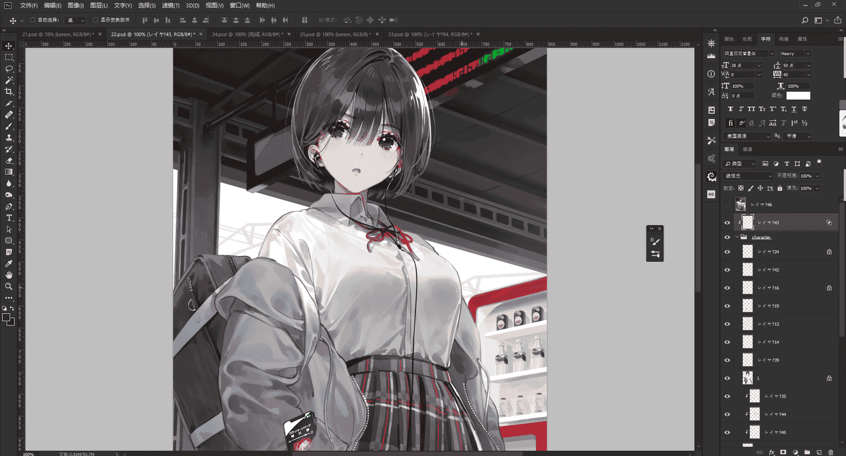Select the Rectangular Marquee tool
Image resolution: width=846 pixels, height=456 pixels.
pyautogui.click(x=9, y=57)
